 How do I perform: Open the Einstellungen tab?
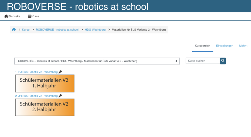tap(225, 46)
